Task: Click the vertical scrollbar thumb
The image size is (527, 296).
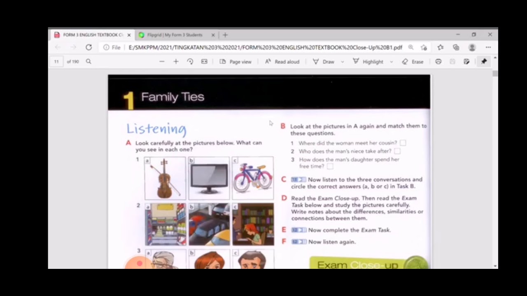Action: pyautogui.click(x=495, y=74)
